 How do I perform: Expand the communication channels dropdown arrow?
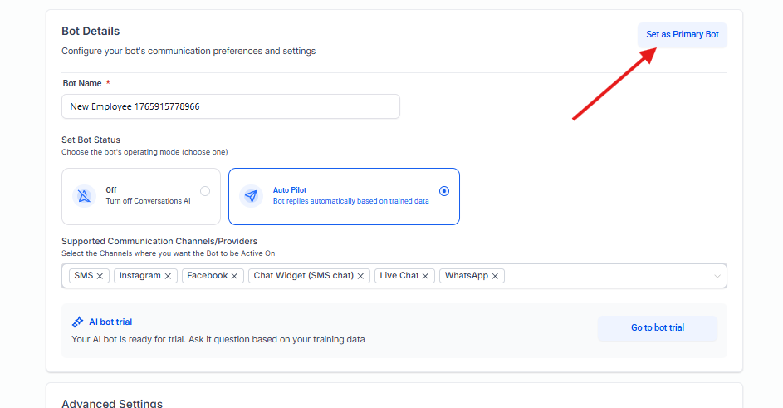(717, 276)
